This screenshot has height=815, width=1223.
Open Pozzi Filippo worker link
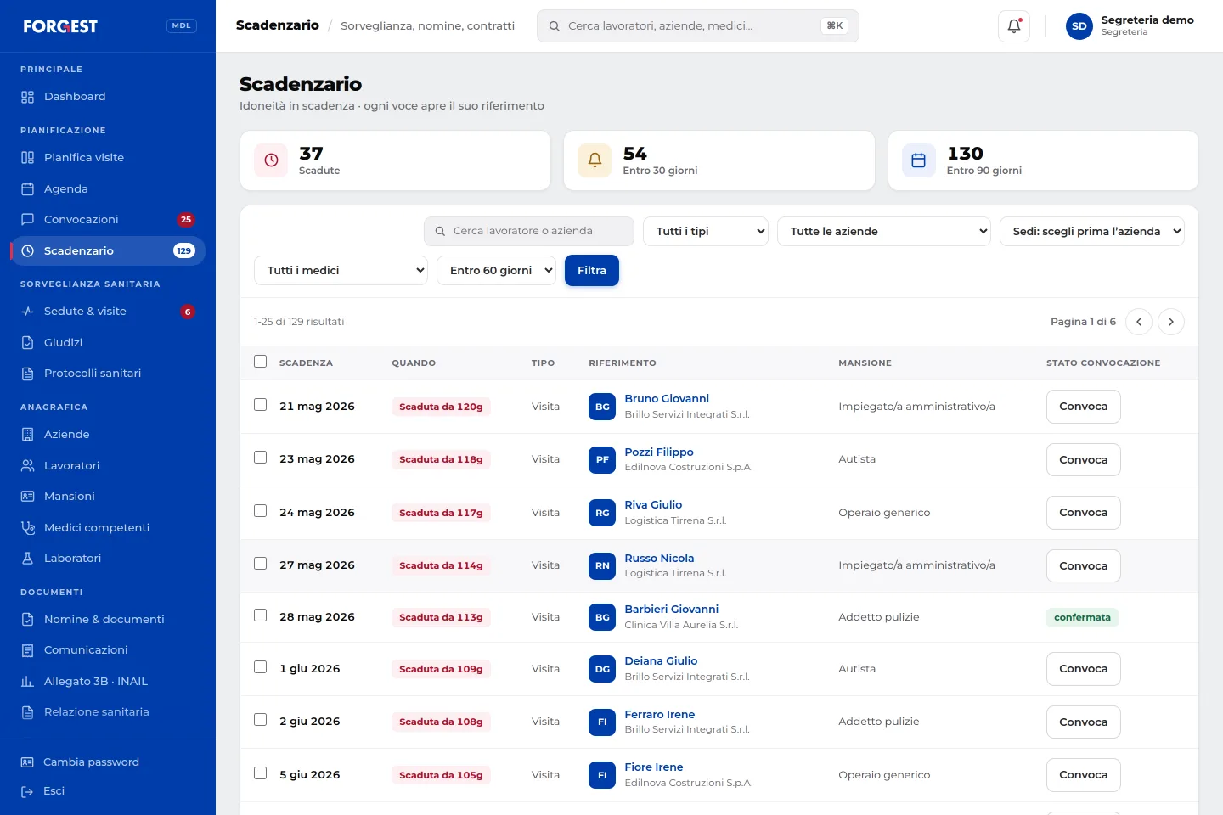[659, 452]
